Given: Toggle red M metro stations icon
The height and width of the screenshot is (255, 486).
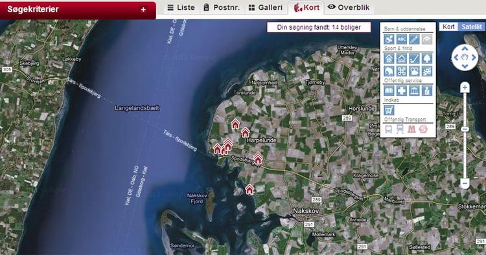Looking at the screenshot, I should point(411,129).
